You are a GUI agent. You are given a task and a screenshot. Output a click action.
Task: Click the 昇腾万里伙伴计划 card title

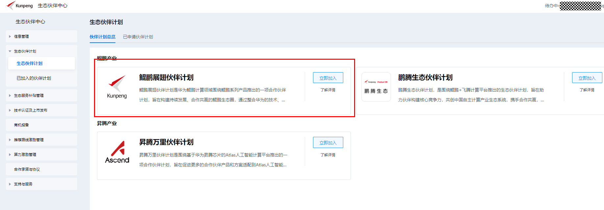point(166,142)
